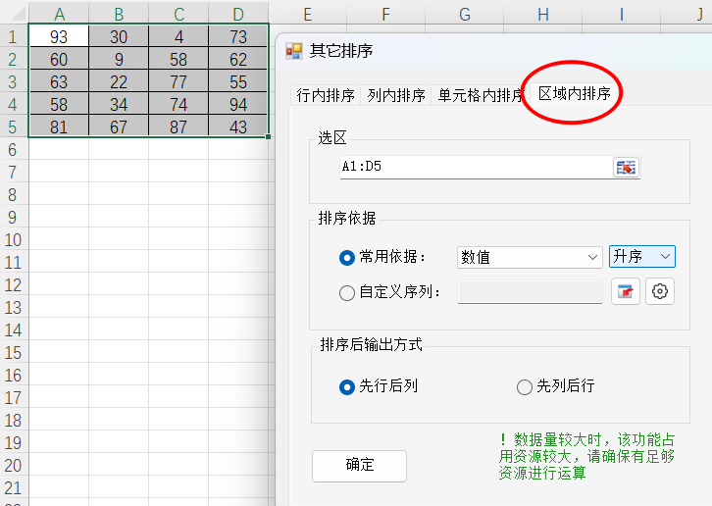Click cell D2 containing 62
Viewport: 712px width, 506px height.
point(238,59)
